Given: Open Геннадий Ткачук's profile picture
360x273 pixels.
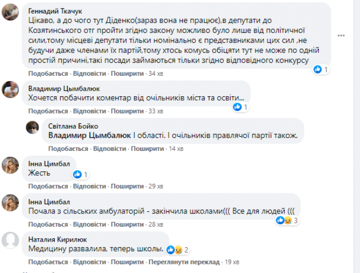Looking at the screenshot, I should coord(11,12).
